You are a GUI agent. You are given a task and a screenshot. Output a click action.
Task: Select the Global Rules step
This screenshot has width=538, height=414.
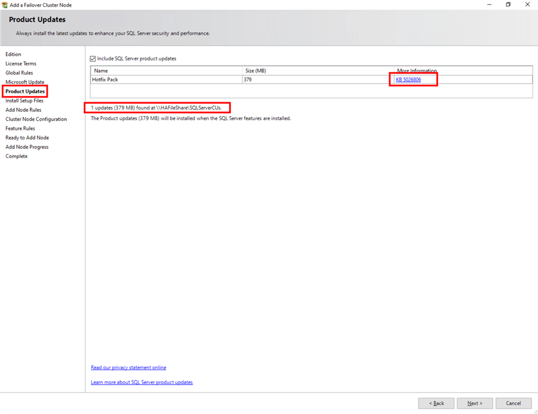pos(19,73)
